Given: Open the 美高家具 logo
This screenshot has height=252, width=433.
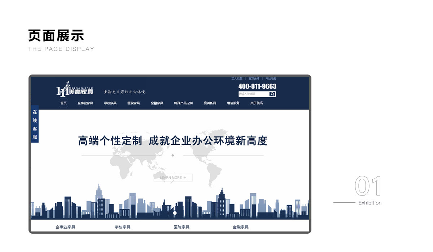Looking at the screenshot, I should tap(75, 89).
